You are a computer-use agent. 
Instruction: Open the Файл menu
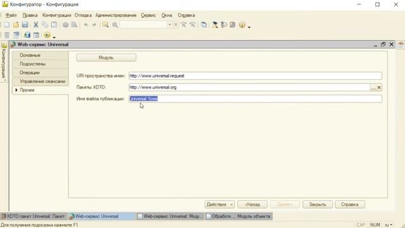click(11, 15)
